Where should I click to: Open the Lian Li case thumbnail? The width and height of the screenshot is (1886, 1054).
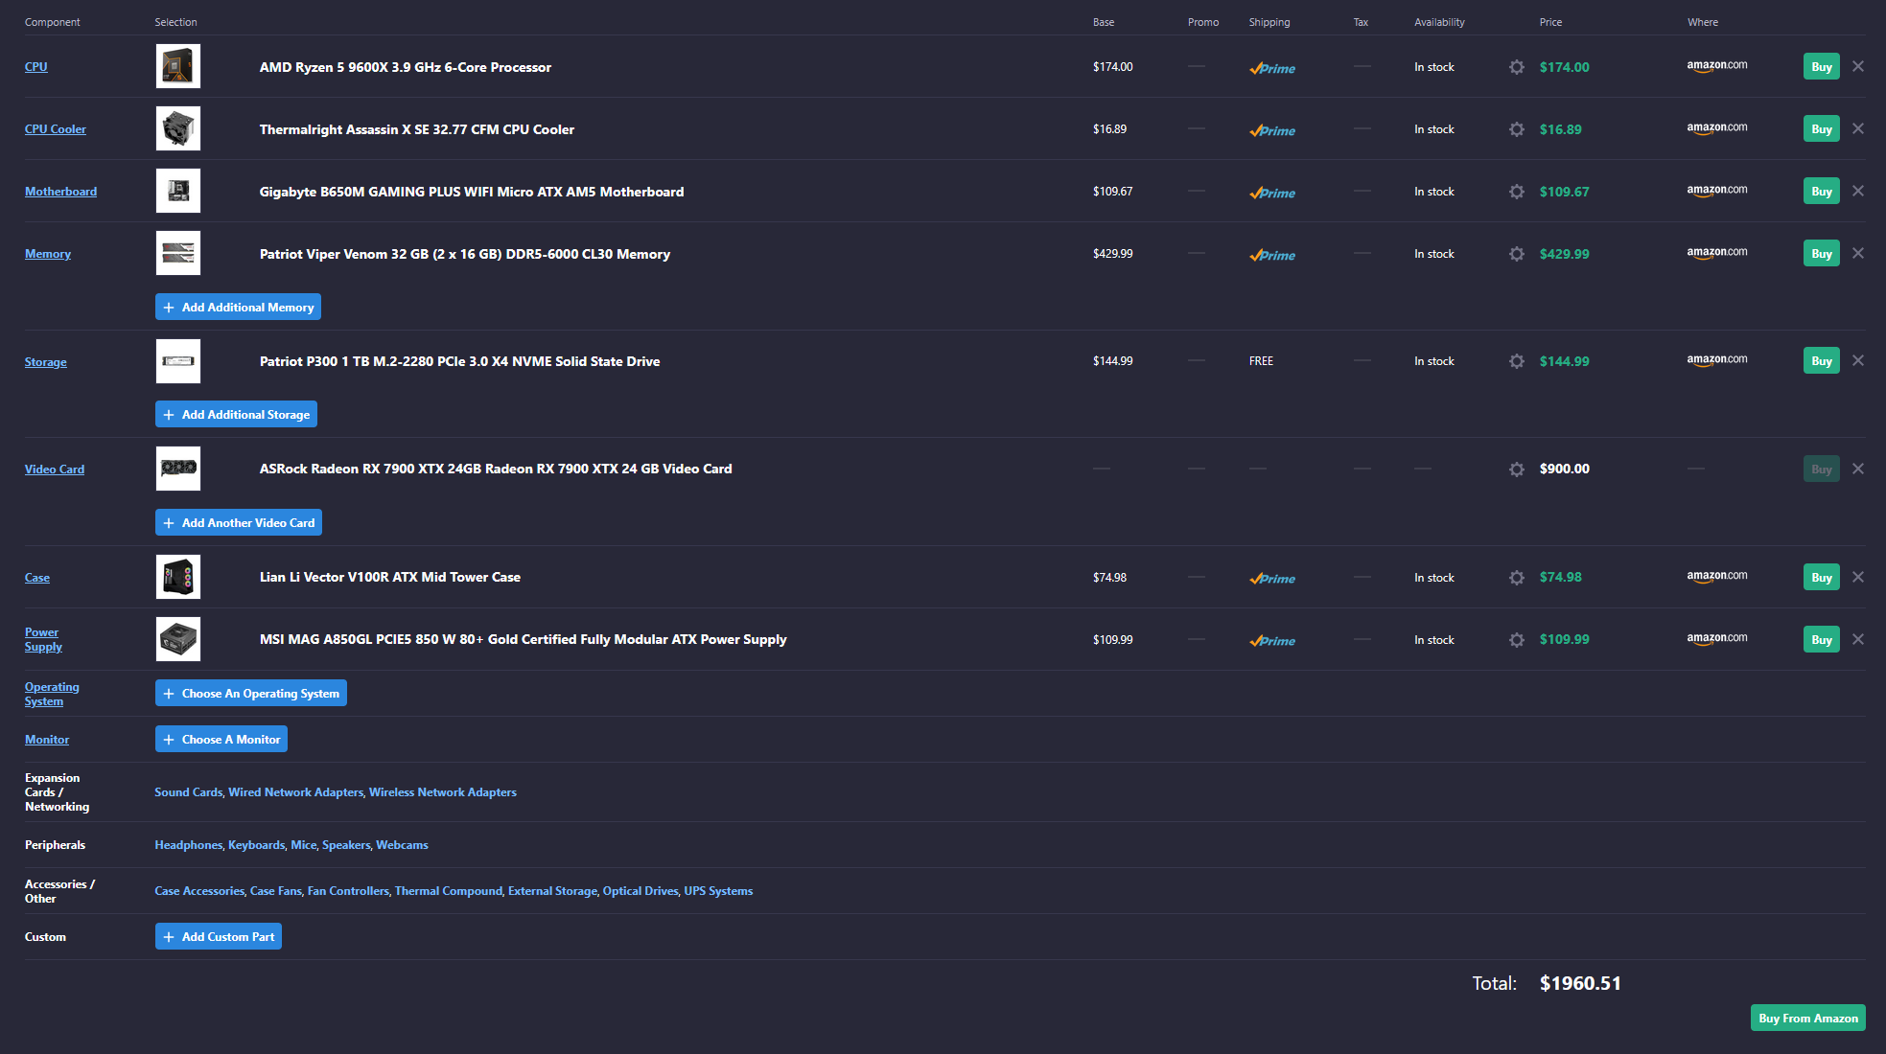click(x=178, y=577)
